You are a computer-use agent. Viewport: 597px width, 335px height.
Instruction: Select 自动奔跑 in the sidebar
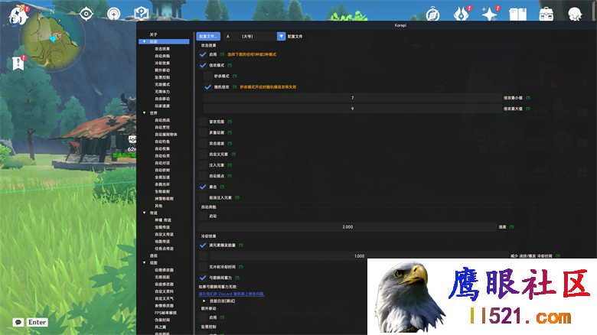click(162, 56)
